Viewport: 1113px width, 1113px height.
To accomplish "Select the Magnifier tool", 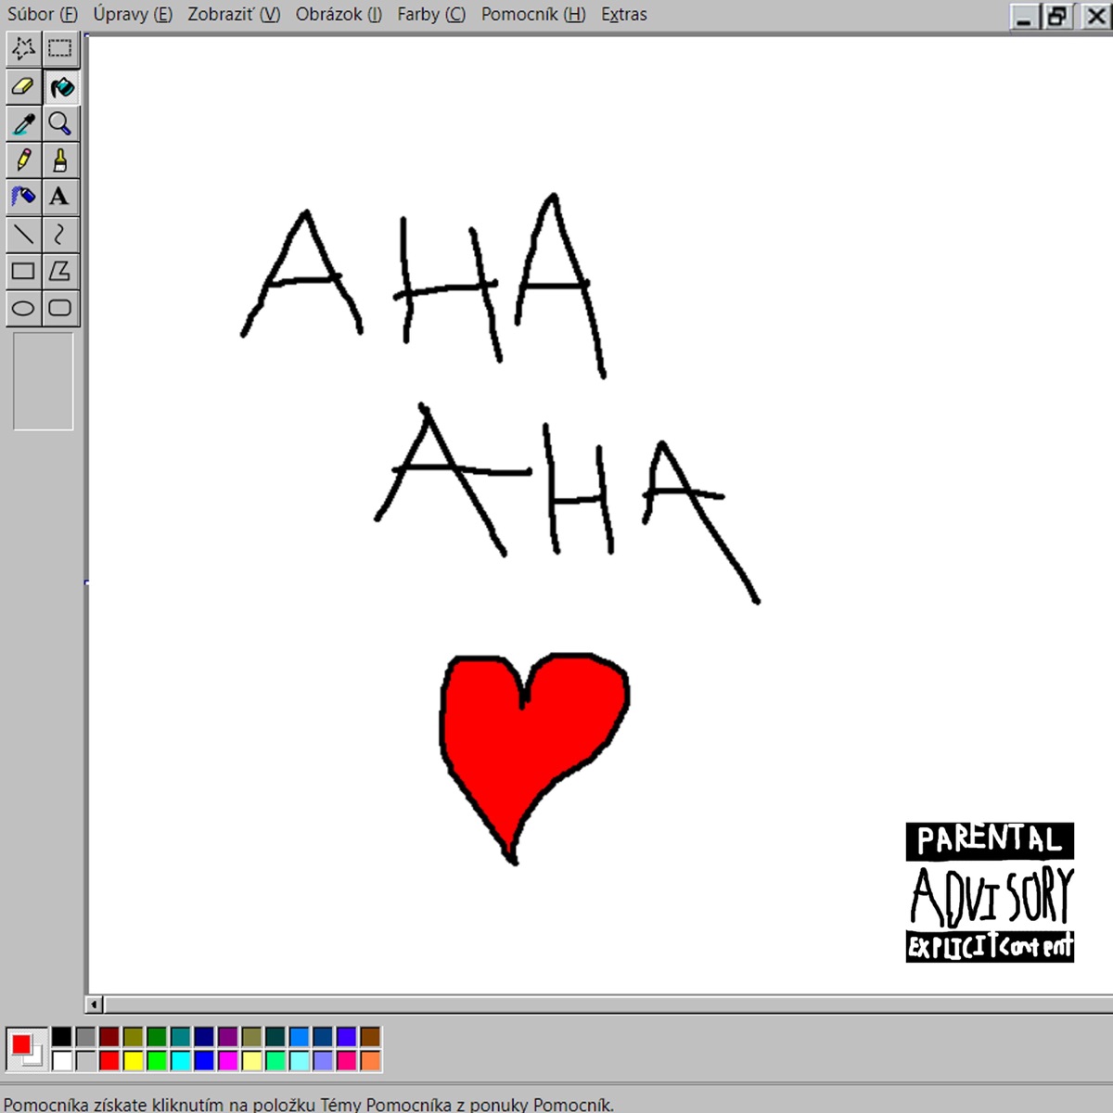I will 61,123.
